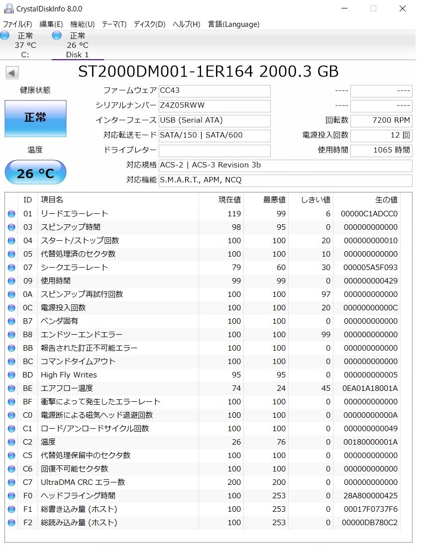Image resolution: width=425 pixels, height=557 pixels.
Task: Click status orb for ヘッドフライング時間 row
Action: (x=11, y=496)
